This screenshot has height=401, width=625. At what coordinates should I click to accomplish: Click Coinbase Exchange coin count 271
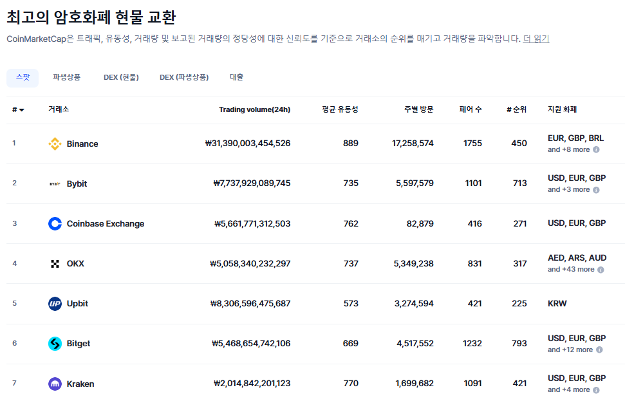click(x=520, y=223)
